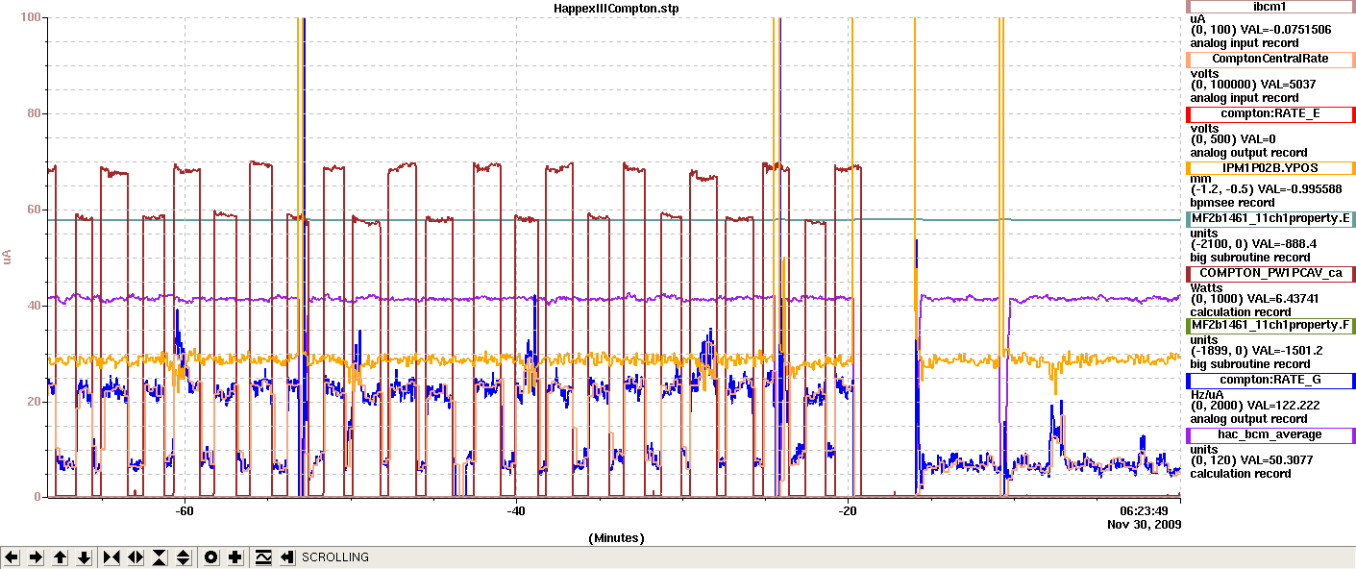Click the 40 tick label on the vertical axis
The height and width of the screenshot is (569, 1356).
35,306
